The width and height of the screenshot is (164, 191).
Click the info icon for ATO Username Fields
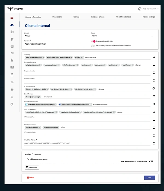pyautogui.click(x=154, y=128)
